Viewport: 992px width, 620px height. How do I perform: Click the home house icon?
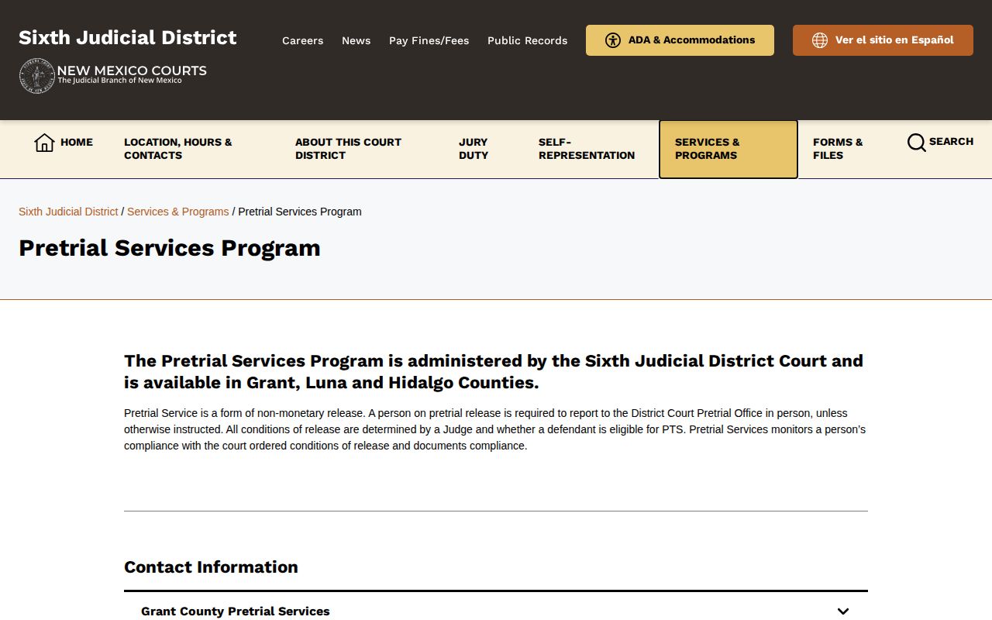pos(44,143)
